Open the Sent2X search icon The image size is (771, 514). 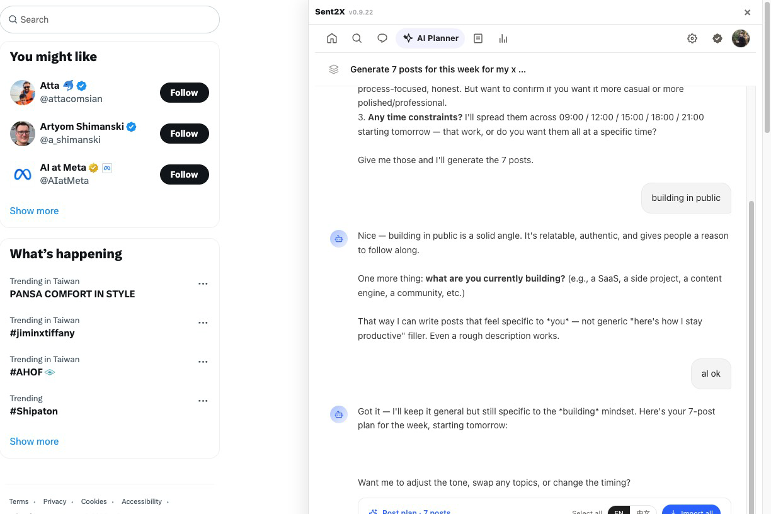pos(357,38)
